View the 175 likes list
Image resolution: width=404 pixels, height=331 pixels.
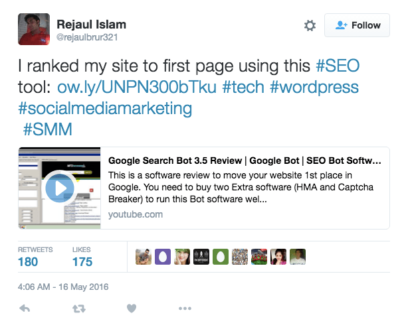click(x=82, y=261)
